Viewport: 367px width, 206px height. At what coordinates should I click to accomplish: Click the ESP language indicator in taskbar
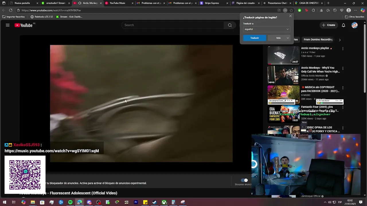pyautogui.click(x=340, y=202)
